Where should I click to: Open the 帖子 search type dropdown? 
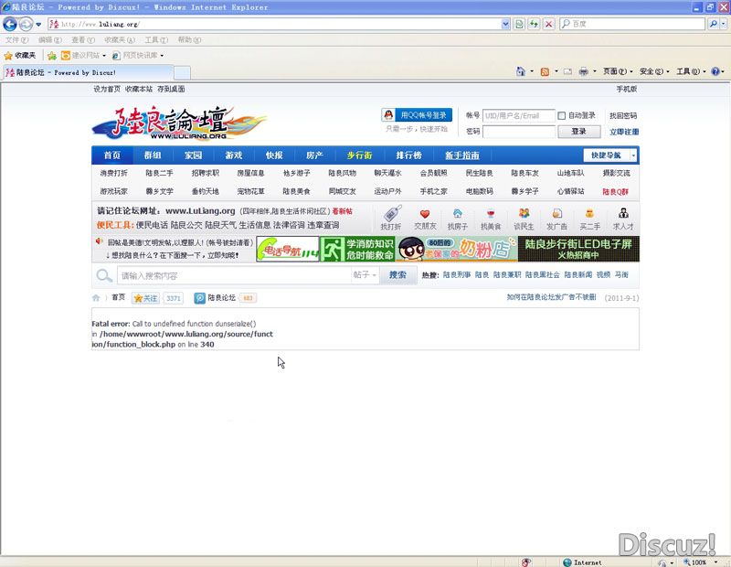pos(365,275)
